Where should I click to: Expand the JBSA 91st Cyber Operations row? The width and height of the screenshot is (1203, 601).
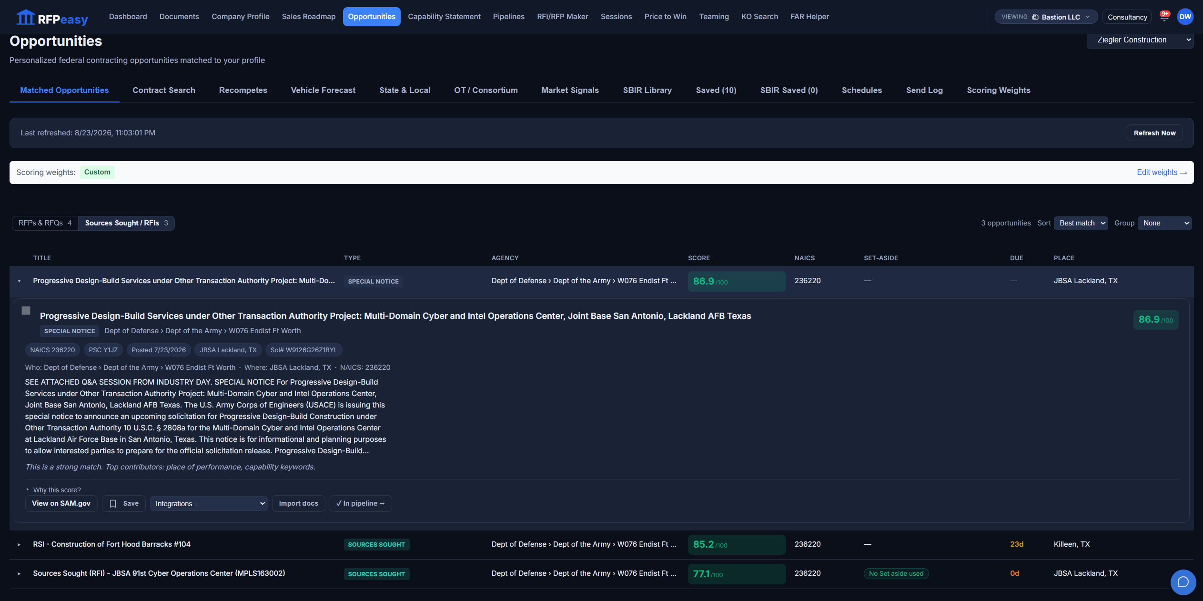point(19,573)
